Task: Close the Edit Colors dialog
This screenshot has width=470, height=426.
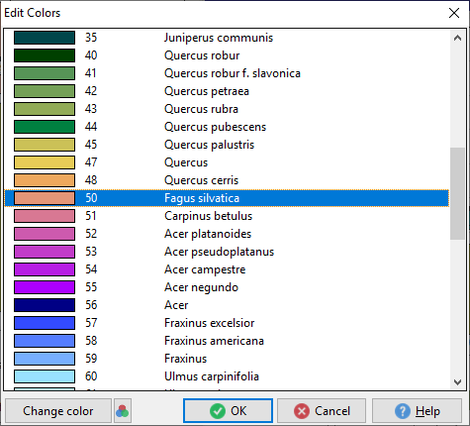Action: click(x=454, y=13)
